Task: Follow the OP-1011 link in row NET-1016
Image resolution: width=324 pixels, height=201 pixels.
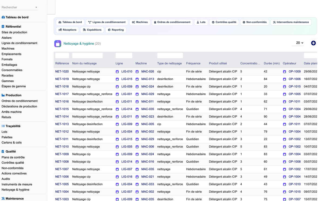Action: 295,102
